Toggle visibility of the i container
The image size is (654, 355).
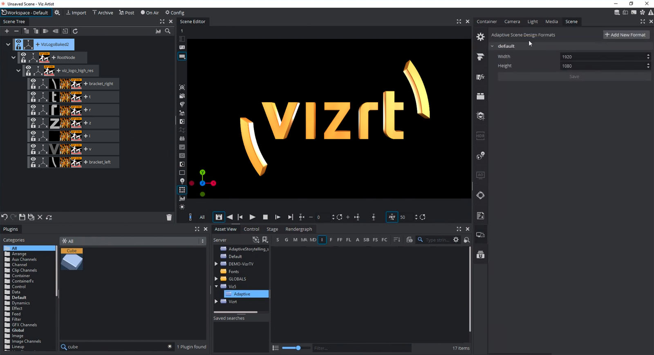[33, 133]
